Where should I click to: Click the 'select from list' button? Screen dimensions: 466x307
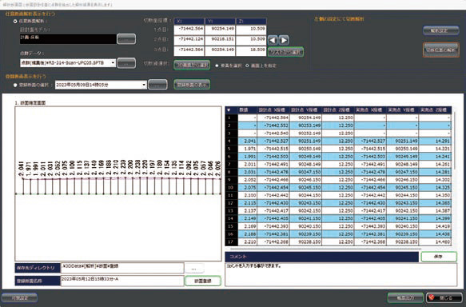285,52
